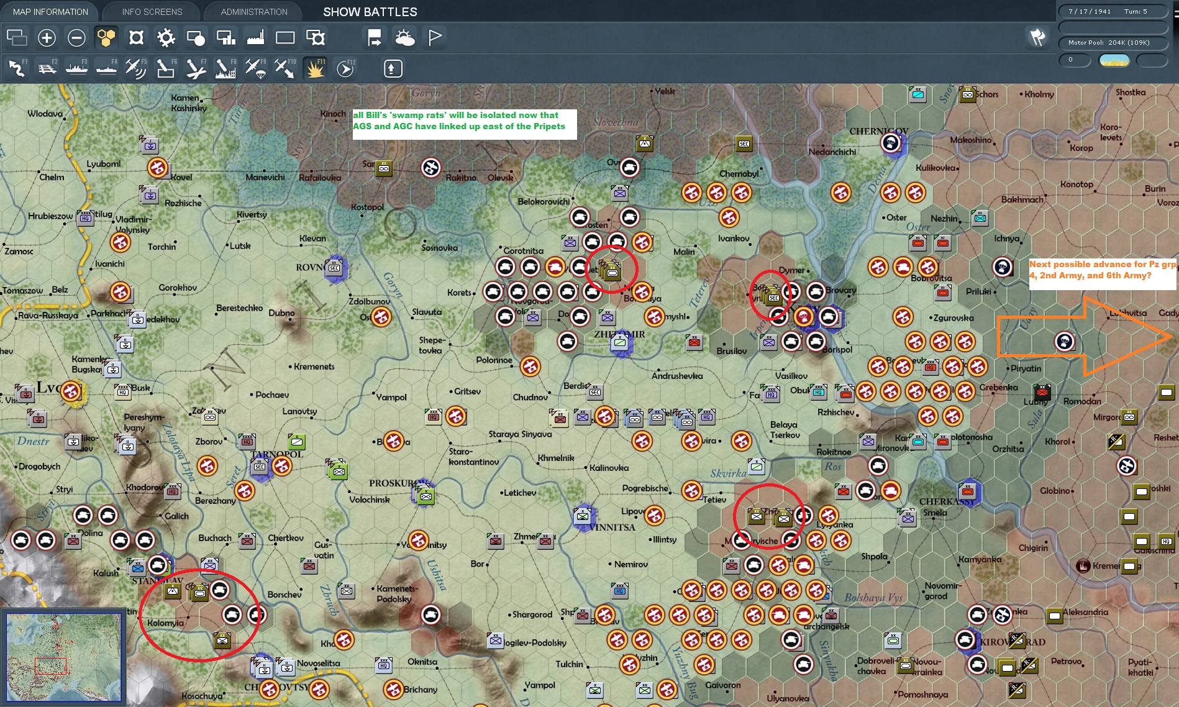Image resolution: width=1179 pixels, height=707 pixels.
Task: Click the plain rectangle counter icon
Action: pos(285,38)
